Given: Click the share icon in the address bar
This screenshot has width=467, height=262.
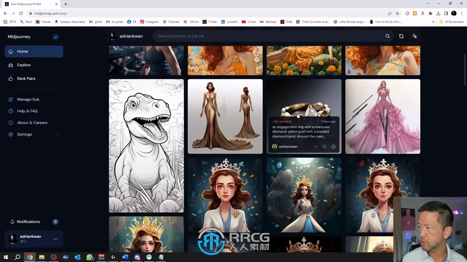Looking at the screenshot, I should coord(389,13).
